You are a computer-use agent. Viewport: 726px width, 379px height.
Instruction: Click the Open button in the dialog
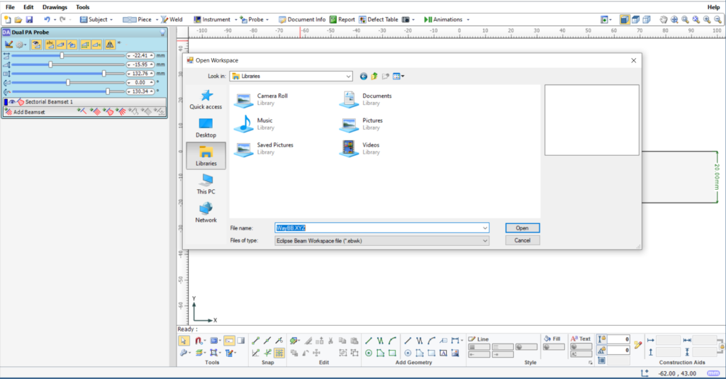[x=523, y=228]
